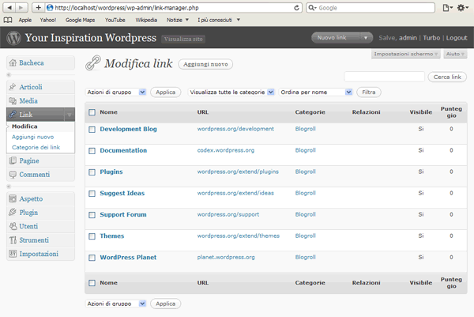The width and height of the screenshot is (474, 317).
Task: Open the browser page menu icon
Action: [x=447, y=8]
